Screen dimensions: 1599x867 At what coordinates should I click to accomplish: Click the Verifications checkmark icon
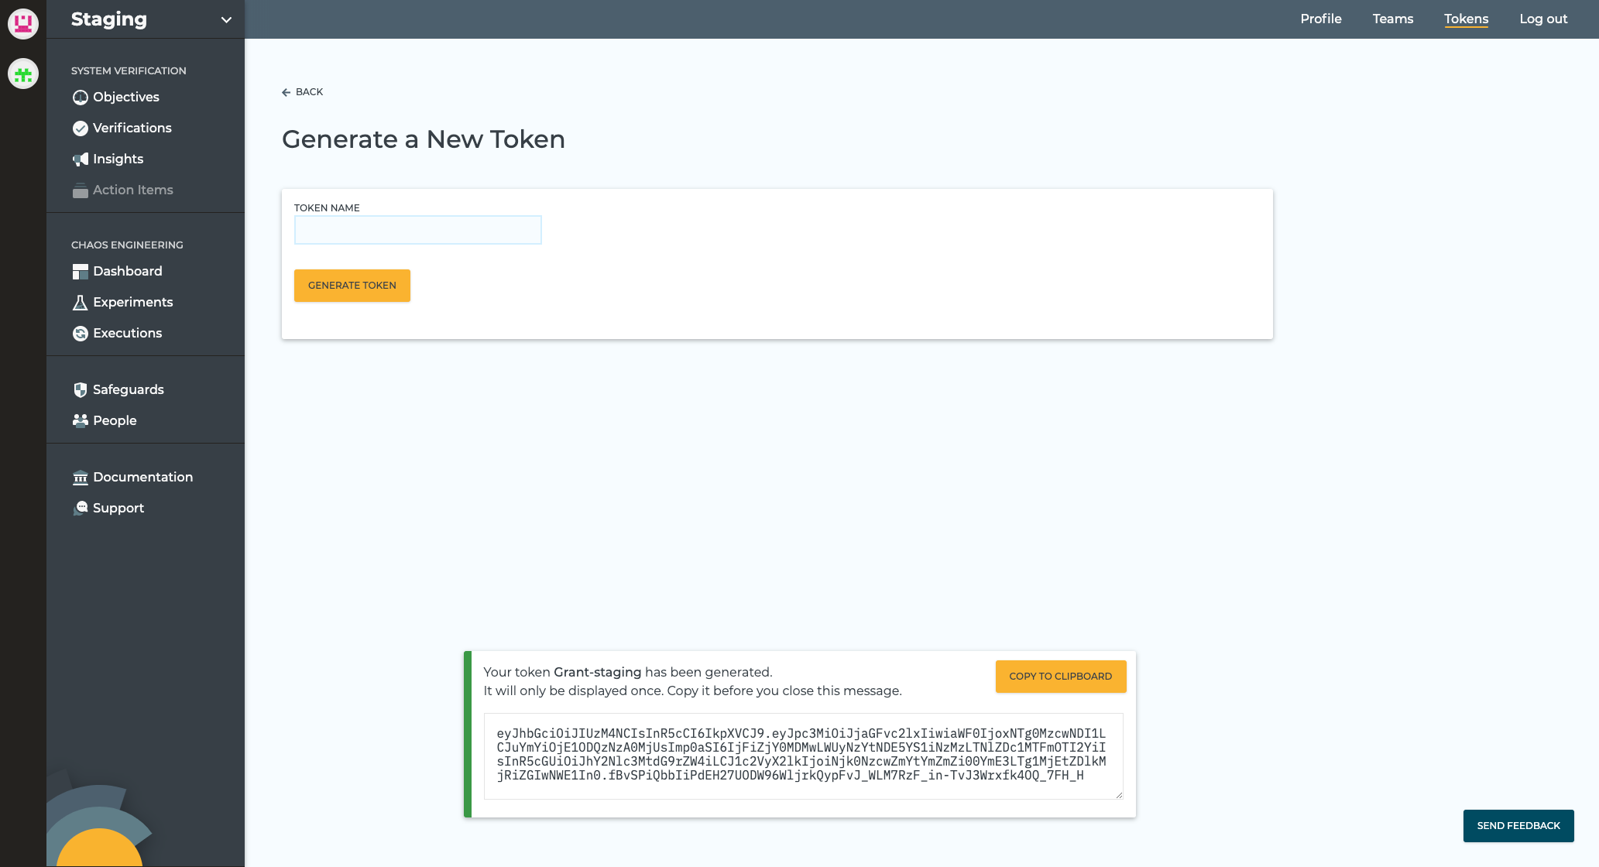click(x=80, y=129)
